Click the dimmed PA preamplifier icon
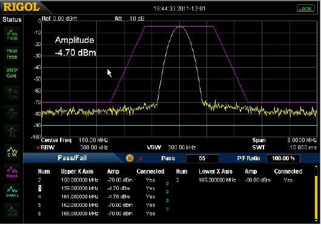The image size is (321, 225). [x=12, y=132]
